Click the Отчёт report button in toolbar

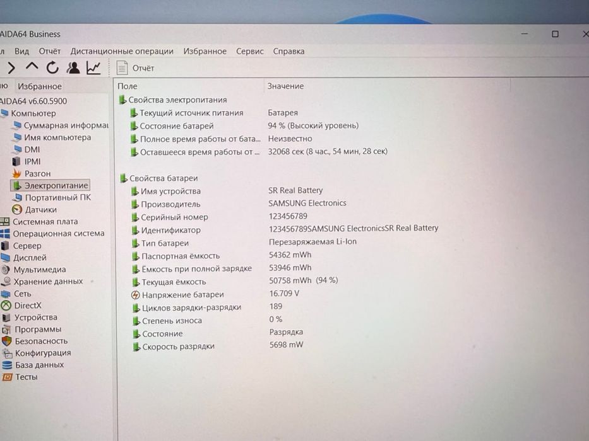point(136,68)
